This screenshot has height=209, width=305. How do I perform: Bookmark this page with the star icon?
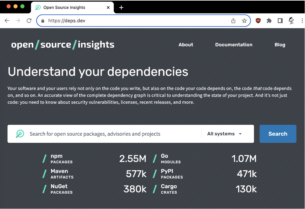click(x=244, y=21)
